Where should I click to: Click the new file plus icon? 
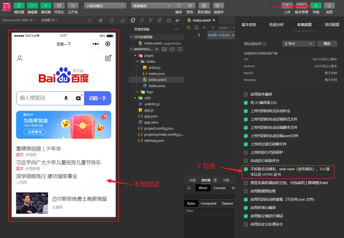(x=157, y=49)
